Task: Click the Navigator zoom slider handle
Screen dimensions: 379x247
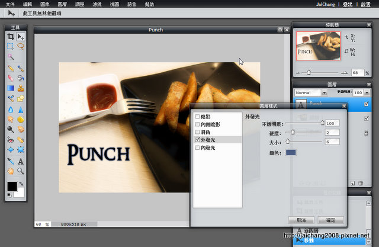Action: 309,72
